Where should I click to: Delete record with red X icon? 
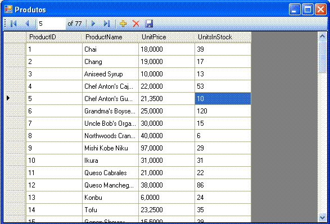[136, 24]
